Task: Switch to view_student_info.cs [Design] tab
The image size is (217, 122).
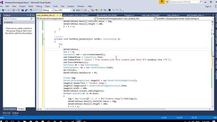Action: click(76, 15)
